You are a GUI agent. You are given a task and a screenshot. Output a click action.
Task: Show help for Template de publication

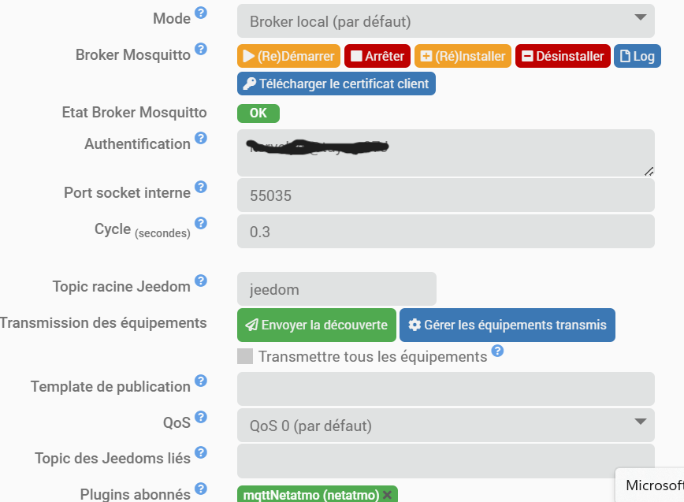point(201,381)
